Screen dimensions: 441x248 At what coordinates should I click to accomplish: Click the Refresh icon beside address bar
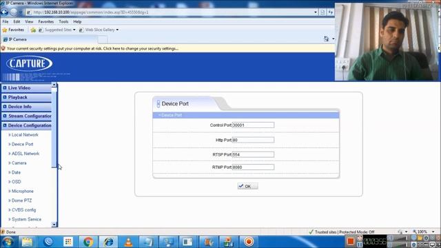coord(331,12)
